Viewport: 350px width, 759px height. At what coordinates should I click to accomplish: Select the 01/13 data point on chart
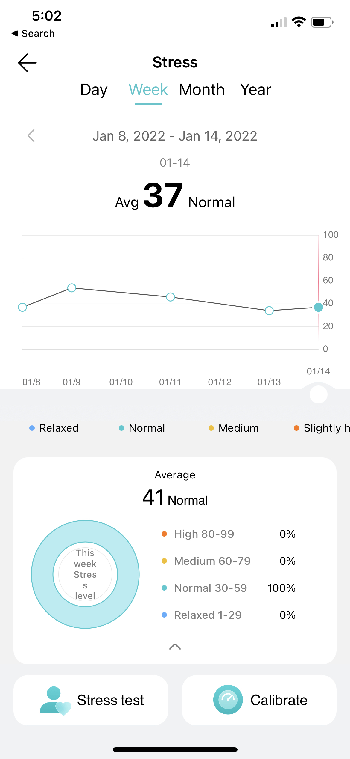tap(269, 311)
